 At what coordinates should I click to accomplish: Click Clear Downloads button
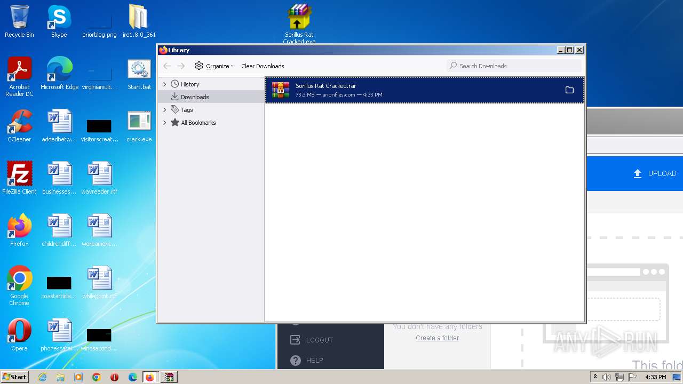pyautogui.click(x=263, y=66)
